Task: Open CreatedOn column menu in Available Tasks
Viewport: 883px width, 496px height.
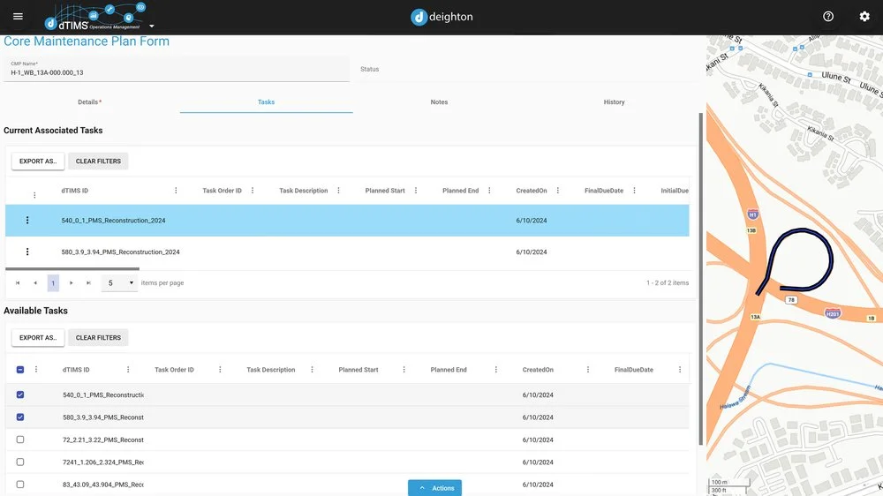Action: pos(588,369)
